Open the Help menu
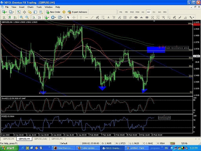This screenshot has width=201, height=151. [58, 7]
